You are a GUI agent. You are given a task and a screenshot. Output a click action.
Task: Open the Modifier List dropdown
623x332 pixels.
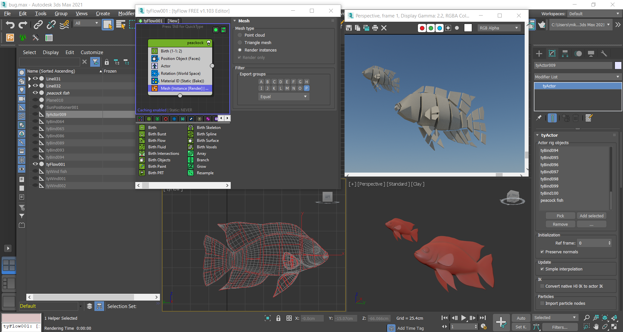[x=578, y=77]
